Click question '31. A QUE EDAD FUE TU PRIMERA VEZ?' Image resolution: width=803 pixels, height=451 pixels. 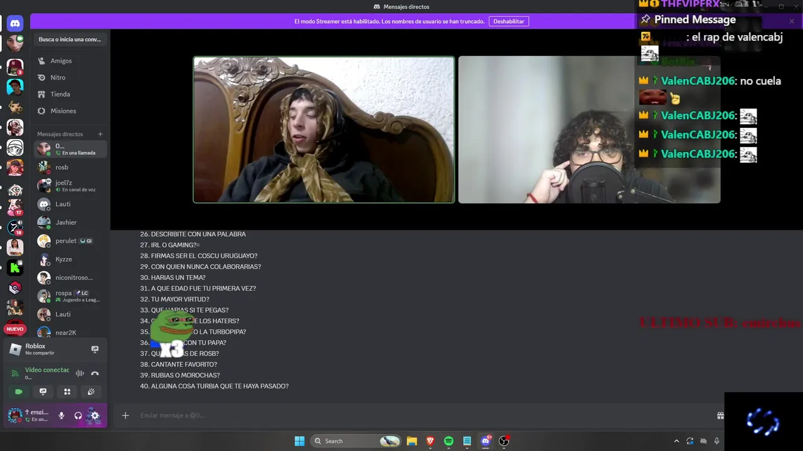[198, 289]
